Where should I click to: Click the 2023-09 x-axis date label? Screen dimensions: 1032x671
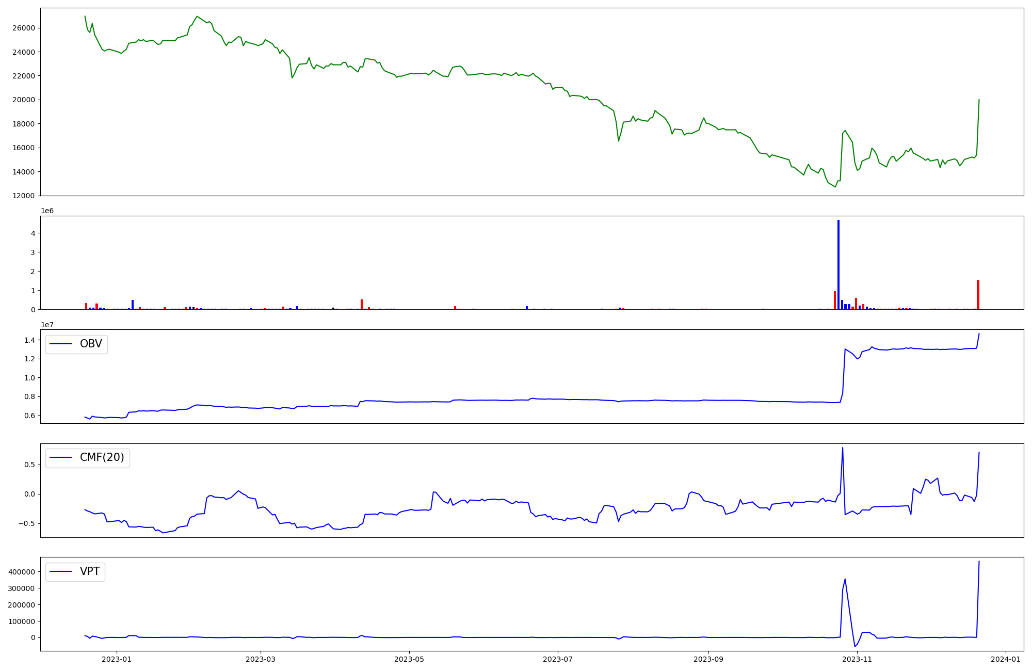pyautogui.click(x=708, y=659)
